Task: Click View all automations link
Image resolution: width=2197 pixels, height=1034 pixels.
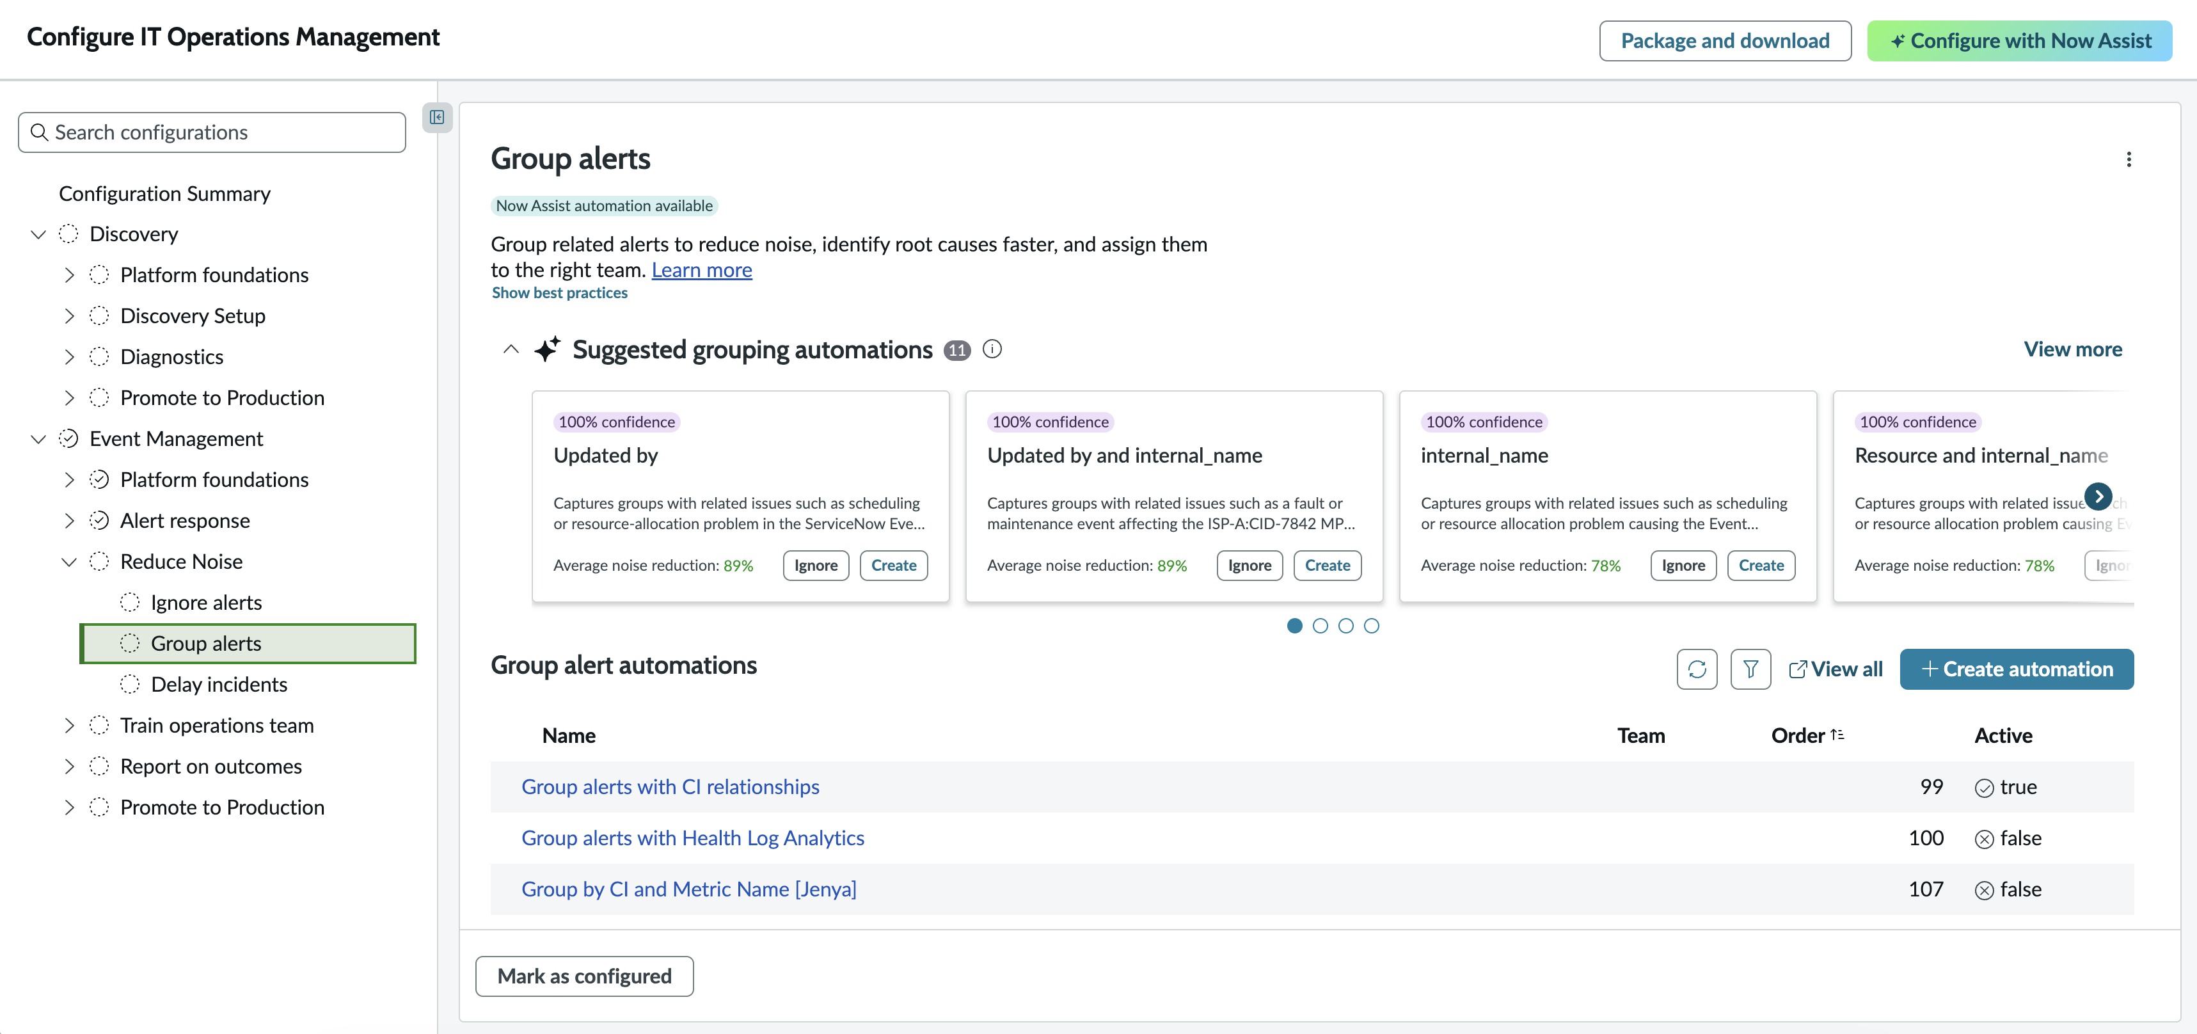Action: pos(1836,669)
